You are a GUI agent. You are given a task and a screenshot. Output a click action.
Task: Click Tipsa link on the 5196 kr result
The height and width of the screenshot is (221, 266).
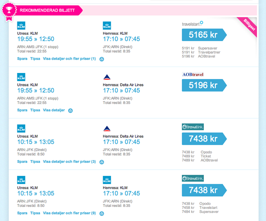coord(35,110)
